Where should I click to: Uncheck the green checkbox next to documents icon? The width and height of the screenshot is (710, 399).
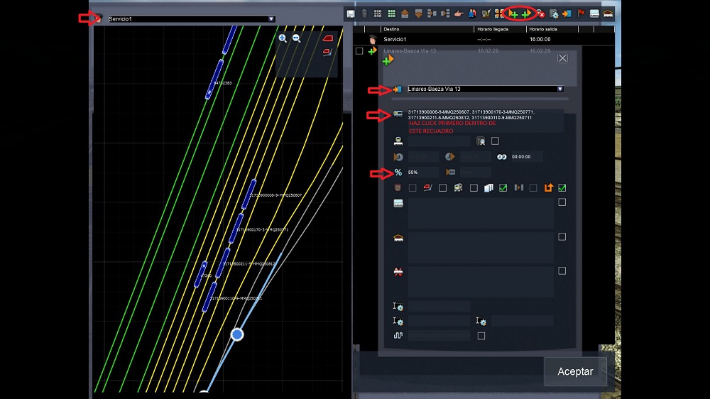click(x=503, y=188)
